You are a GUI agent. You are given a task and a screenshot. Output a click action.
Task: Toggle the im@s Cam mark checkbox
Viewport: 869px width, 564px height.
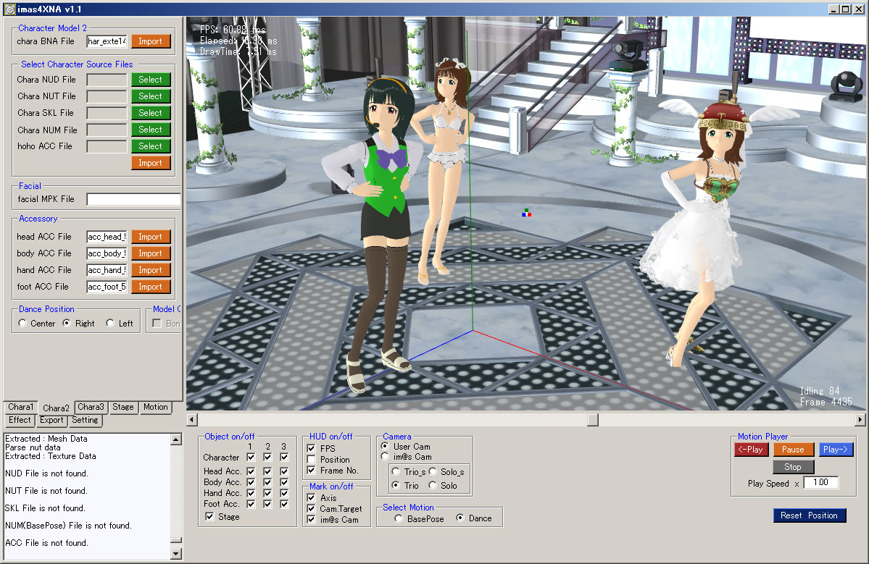312,520
